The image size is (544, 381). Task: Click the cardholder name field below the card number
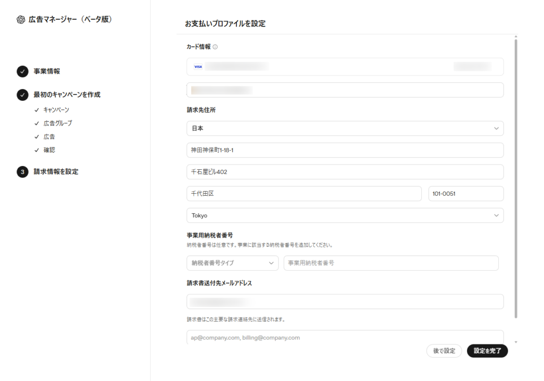(345, 90)
